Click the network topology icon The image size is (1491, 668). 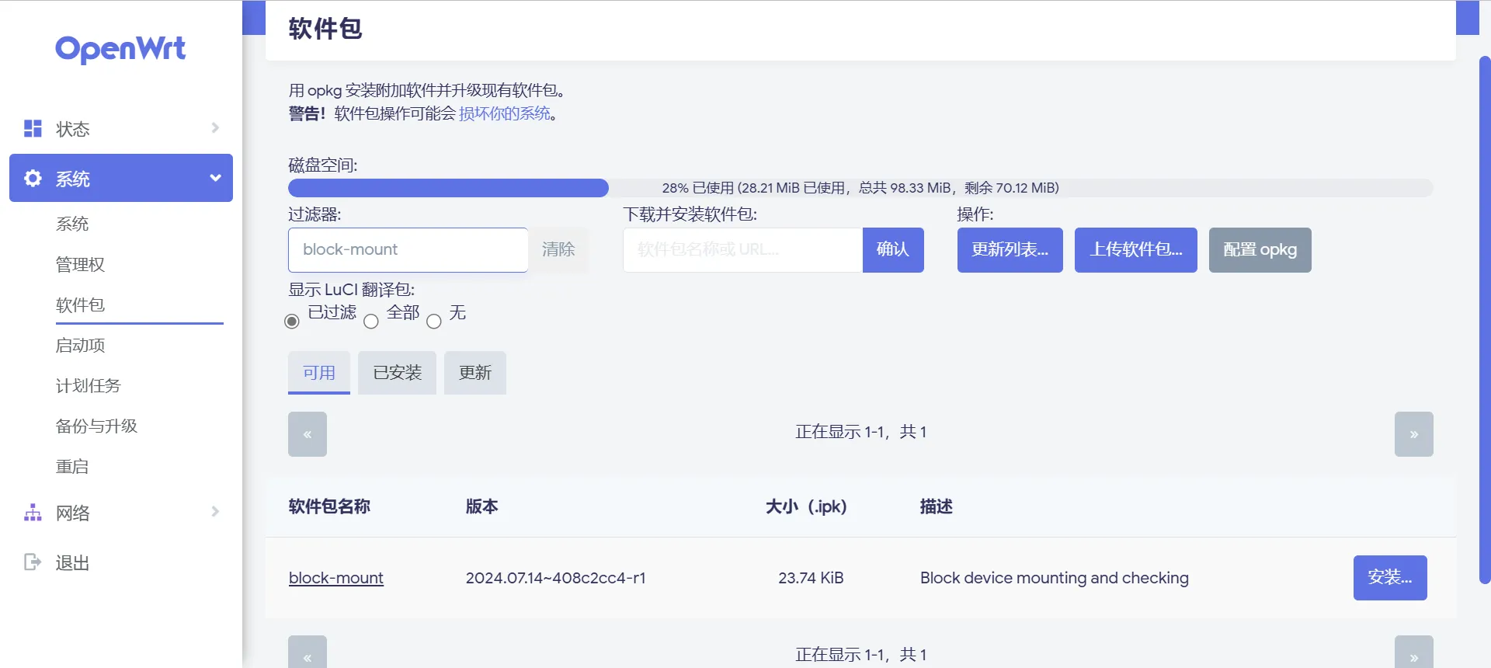(x=33, y=513)
